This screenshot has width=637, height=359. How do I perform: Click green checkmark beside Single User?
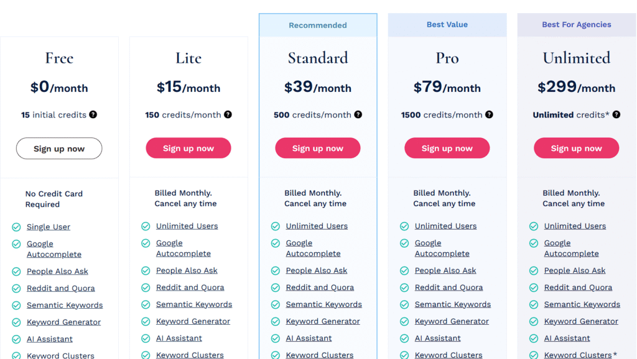tap(17, 227)
